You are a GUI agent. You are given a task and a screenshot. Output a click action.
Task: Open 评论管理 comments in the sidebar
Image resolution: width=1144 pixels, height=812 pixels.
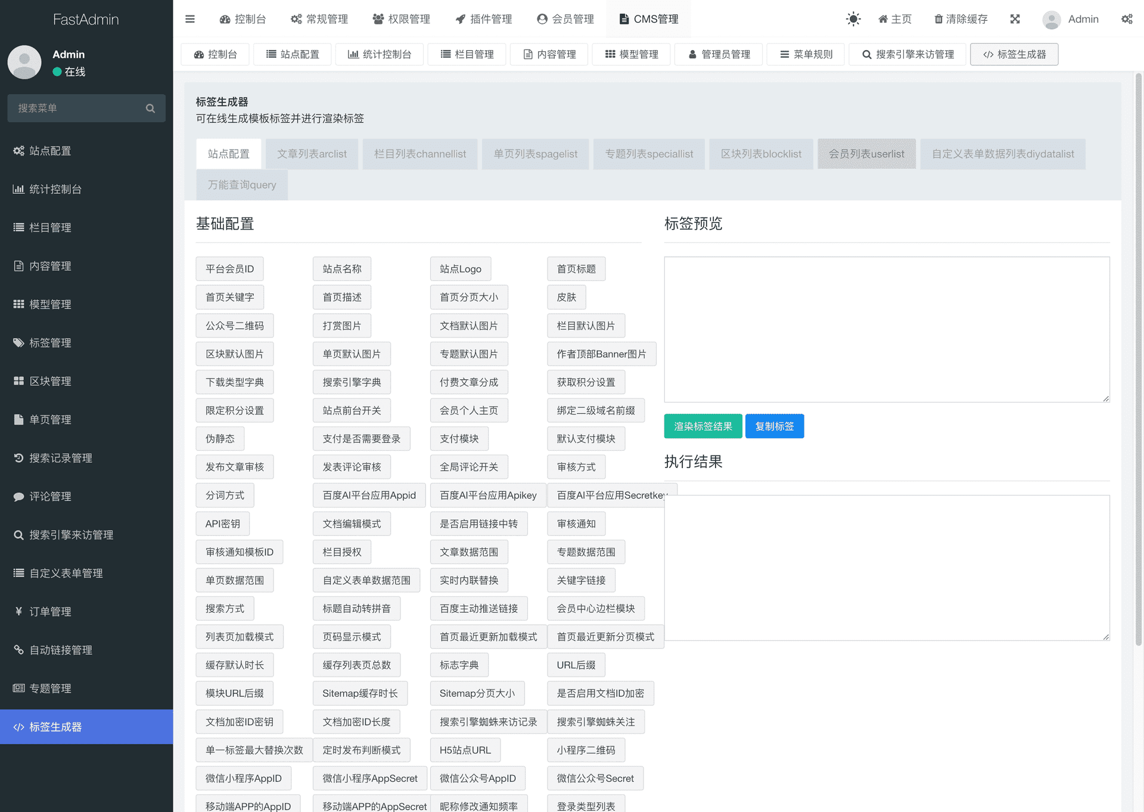click(x=51, y=497)
